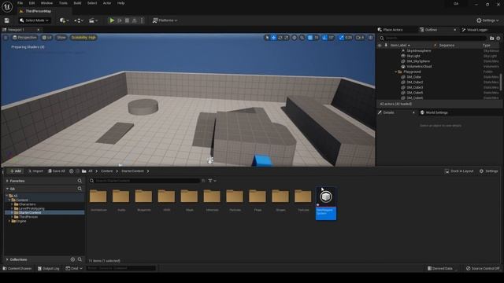Click viewport layout maximize icon

coord(371,38)
